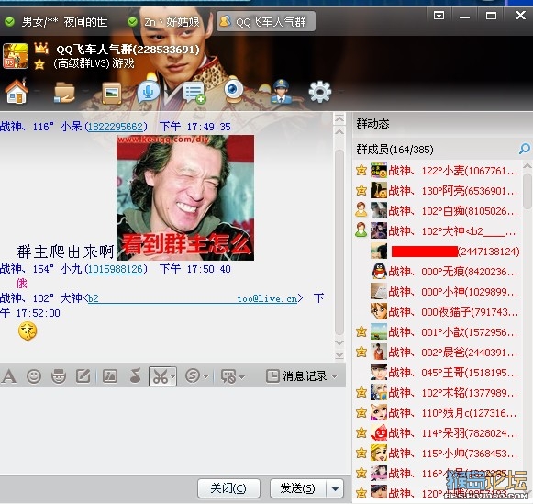
Task: Switch to the Zn丶好姑娘 chat tab
Action: click(164, 22)
